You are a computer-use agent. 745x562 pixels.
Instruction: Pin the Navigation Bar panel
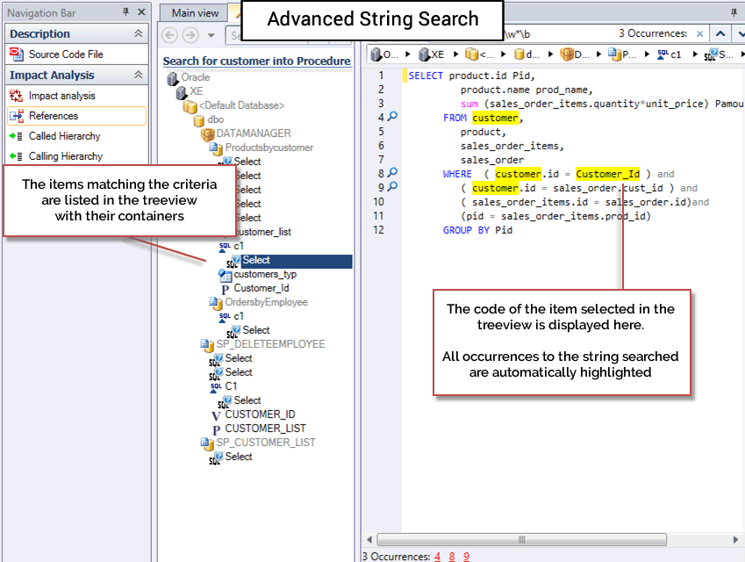[x=125, y=12]
